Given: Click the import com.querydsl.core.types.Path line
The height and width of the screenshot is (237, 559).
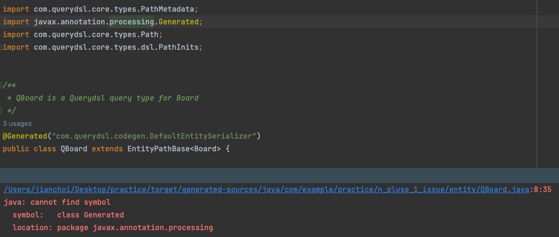Looking at the screenshot, I should pyautogui.click(x=83, y=34).
